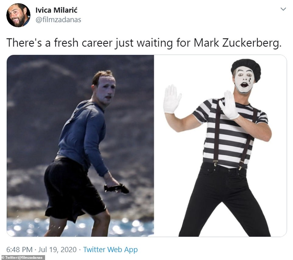Click the © Twitter/@filmzadanas watermark
This screenshot has height=260, width=293.
23,258
